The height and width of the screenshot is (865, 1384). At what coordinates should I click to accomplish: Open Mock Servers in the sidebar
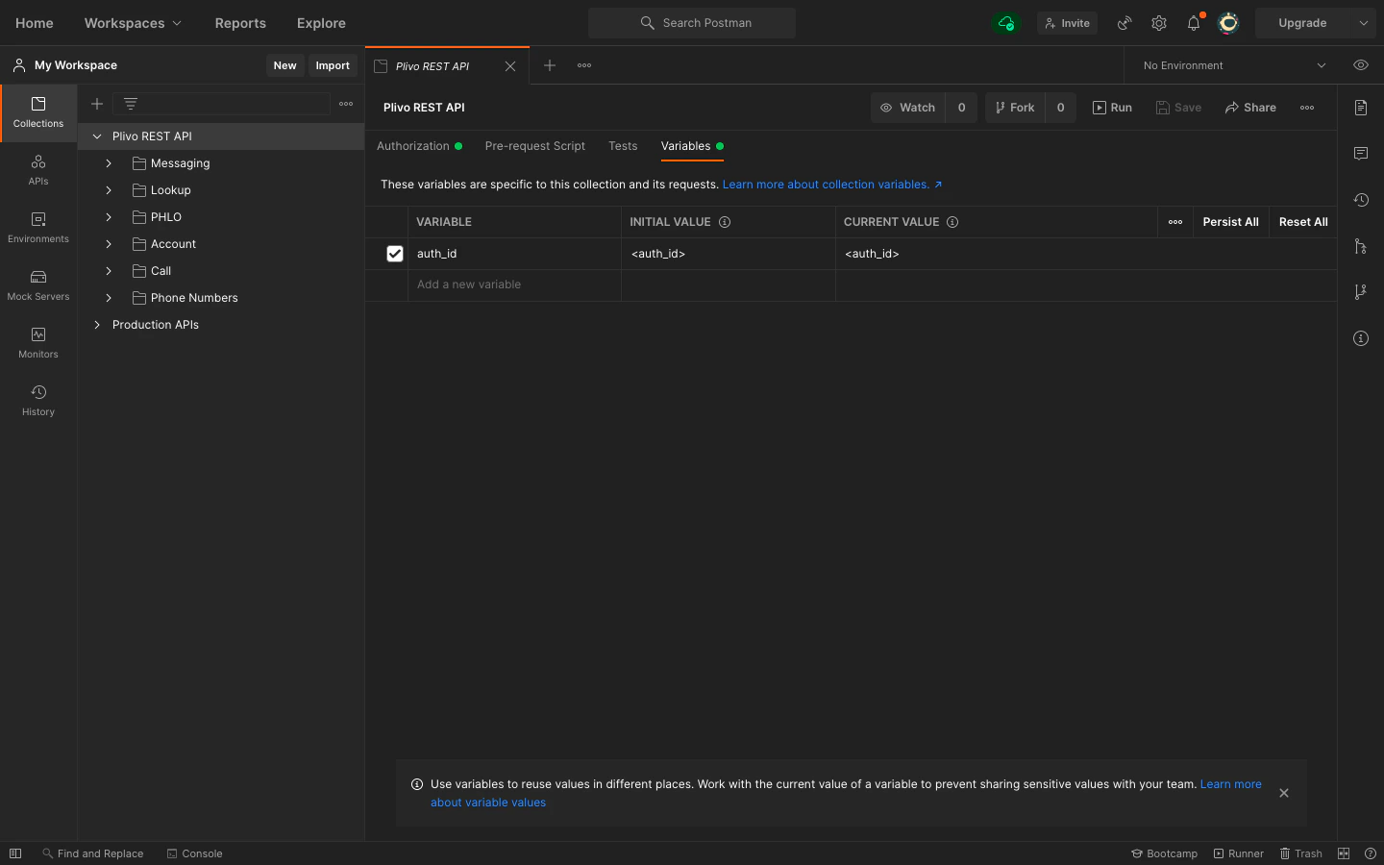(38, 284)
